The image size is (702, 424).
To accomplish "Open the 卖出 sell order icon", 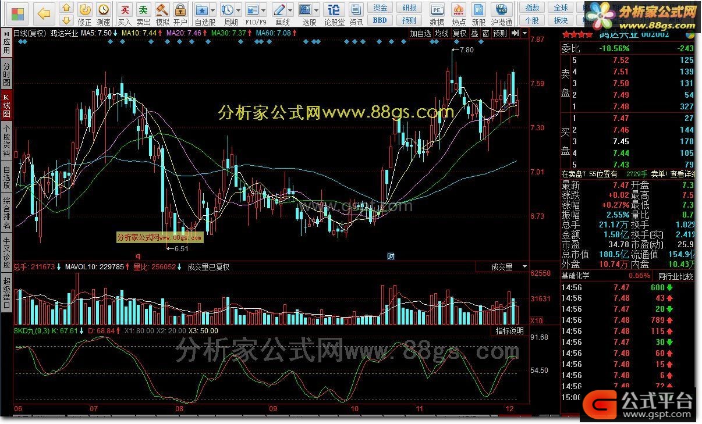I will coord(143,13).
